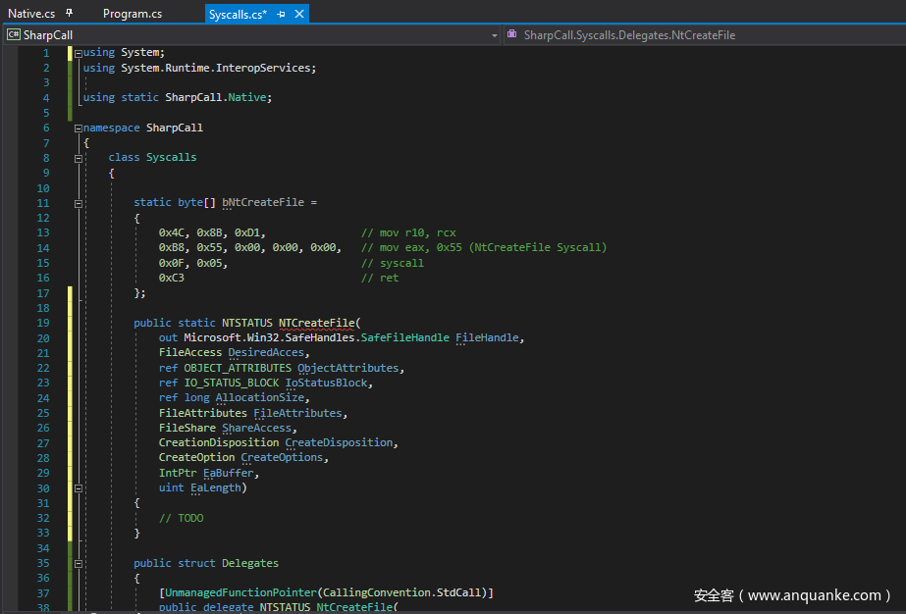This screenshot has width=906, height=614.
Task: Collapse the namespace SharpCall block
Action: (x=78, y=128)
